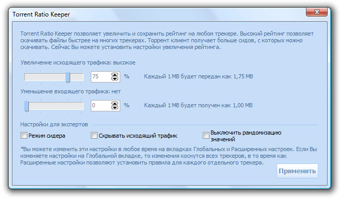Click the incoming traffic decrease slider thumb
Screen dimensions: 340x198
[x=26, y=106]
